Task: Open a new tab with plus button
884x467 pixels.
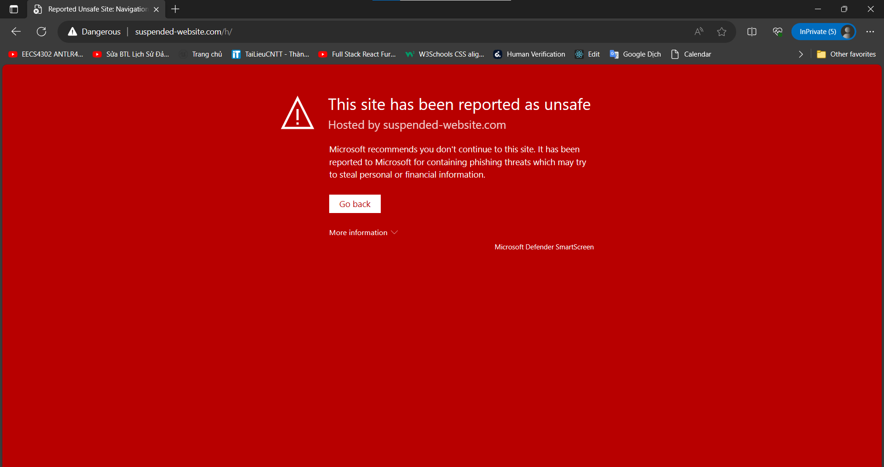Action: point(175,9)
